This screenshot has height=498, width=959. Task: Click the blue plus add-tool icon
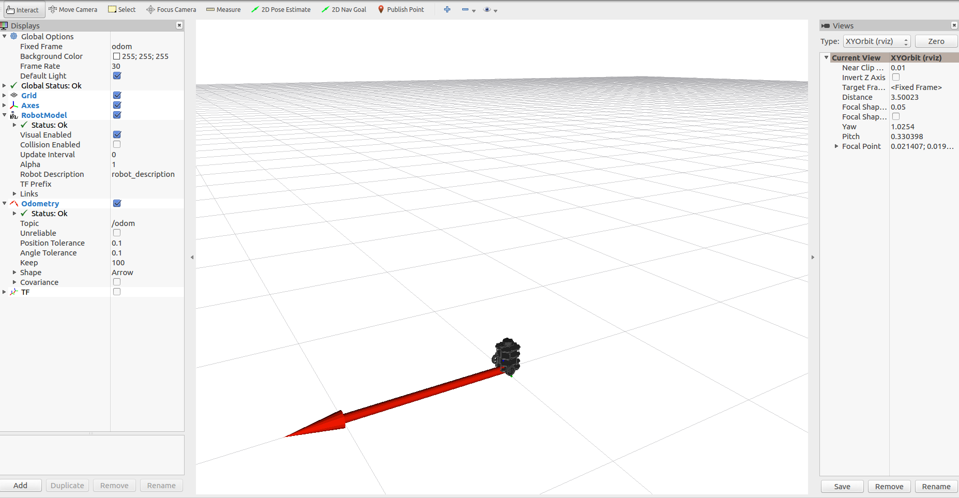447,9
